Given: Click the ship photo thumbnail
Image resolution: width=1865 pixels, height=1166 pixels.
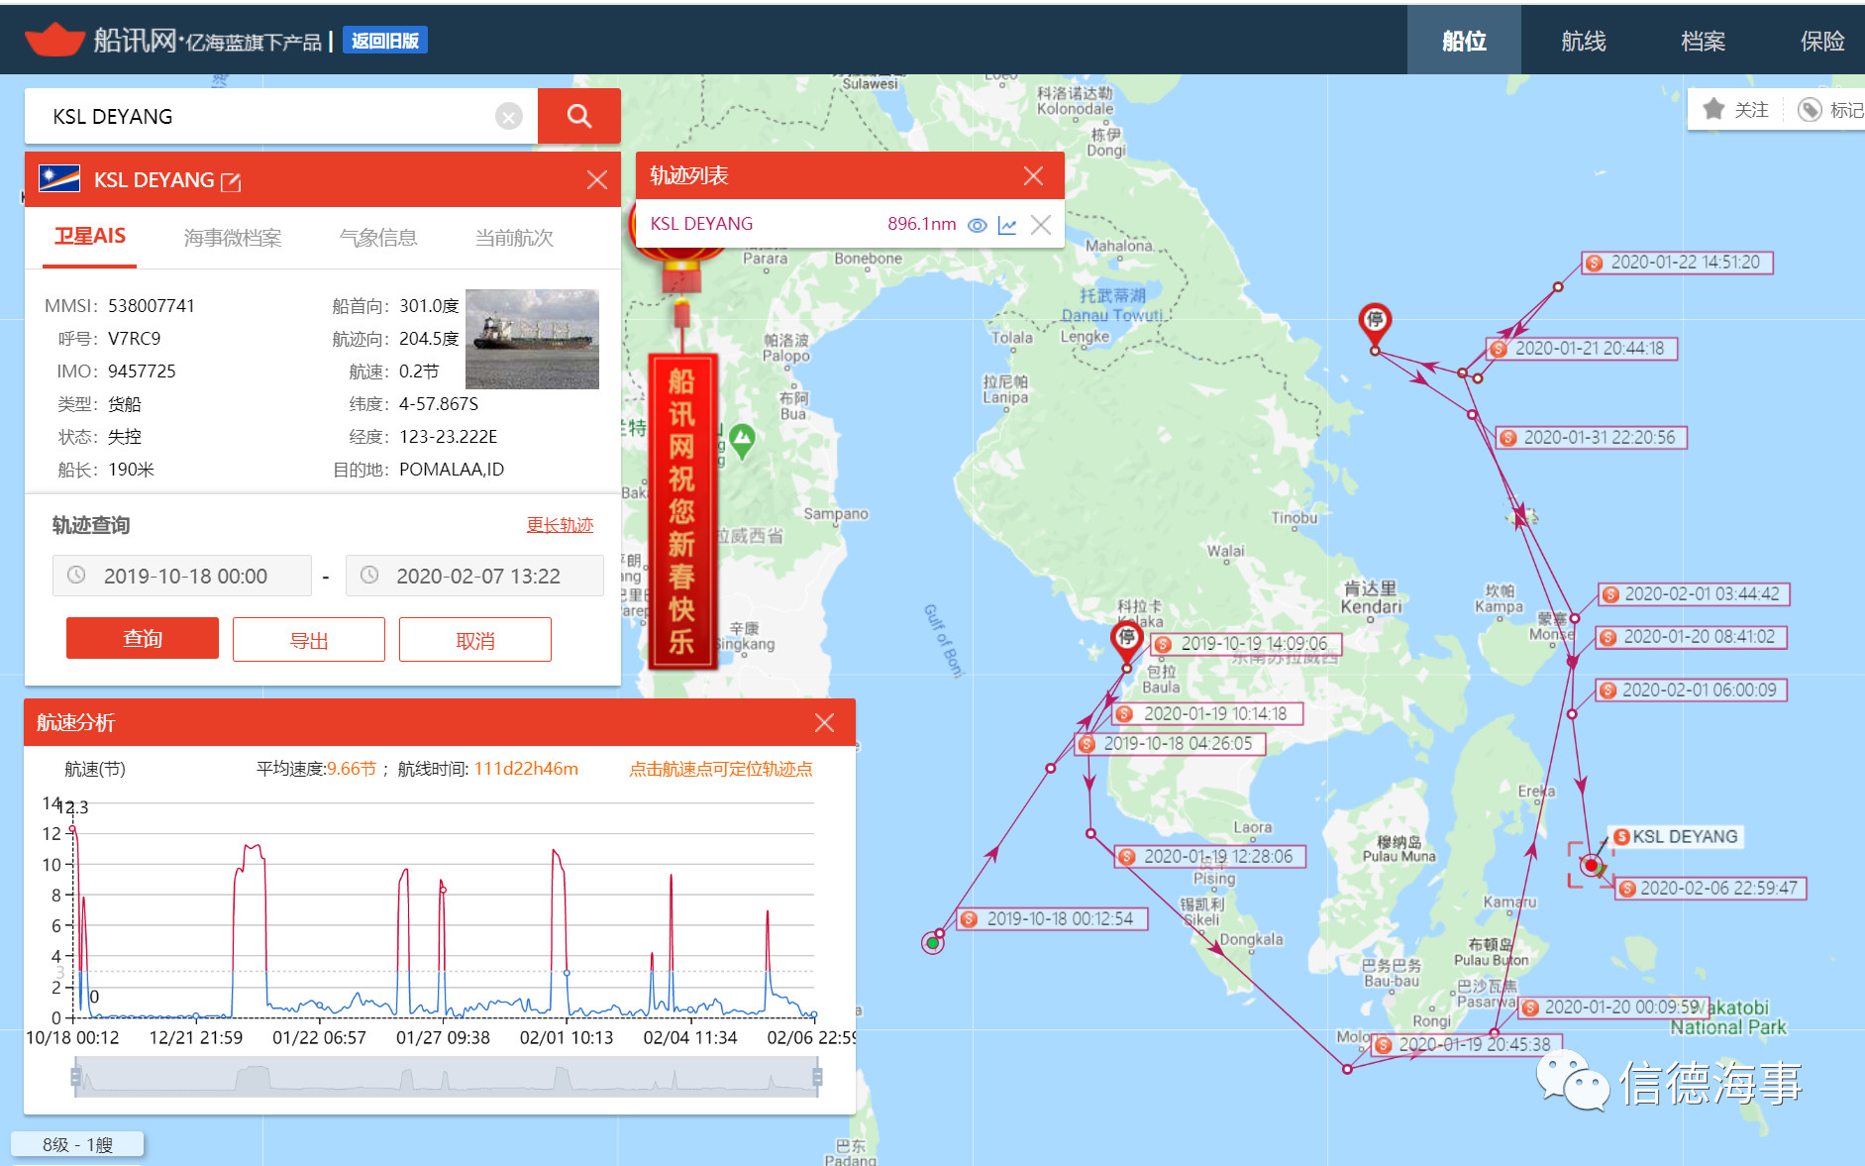Looking at the screenshot, I should pyautogui.click(x=532, y=339).
